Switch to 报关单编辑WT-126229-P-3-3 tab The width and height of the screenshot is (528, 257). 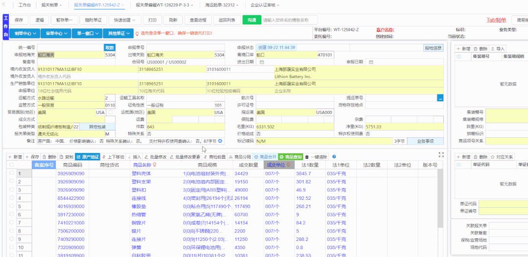pos(162,5)
